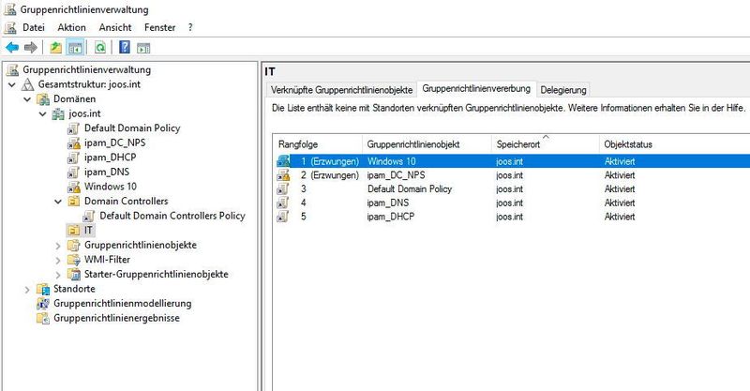750x391 pixels.
Task: Click the Gesamtstruktur forest icon
Action: pyautogui.click(x=28, y=84)
